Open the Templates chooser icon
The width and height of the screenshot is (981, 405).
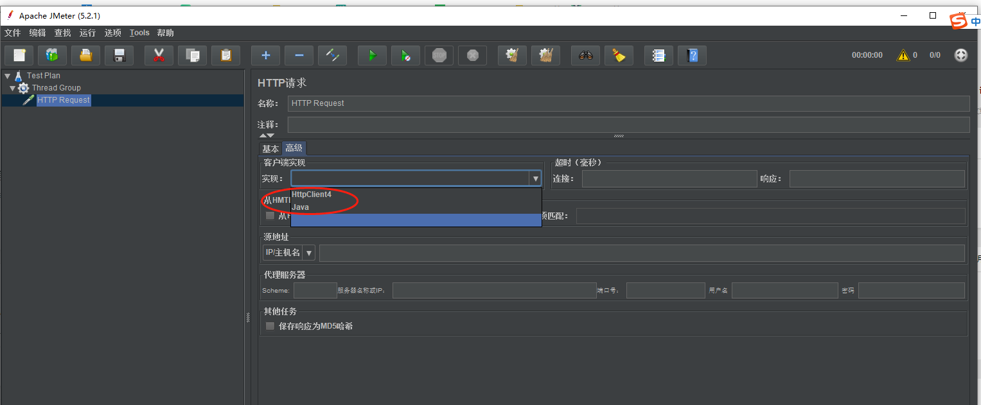52,55
